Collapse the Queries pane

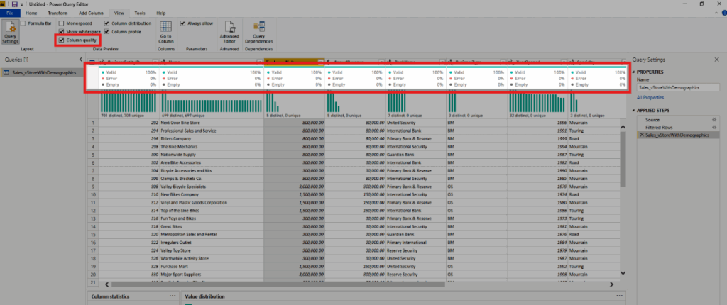click(81, 60)
